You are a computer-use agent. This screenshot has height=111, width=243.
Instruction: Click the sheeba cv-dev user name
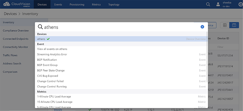click(227, 4)
